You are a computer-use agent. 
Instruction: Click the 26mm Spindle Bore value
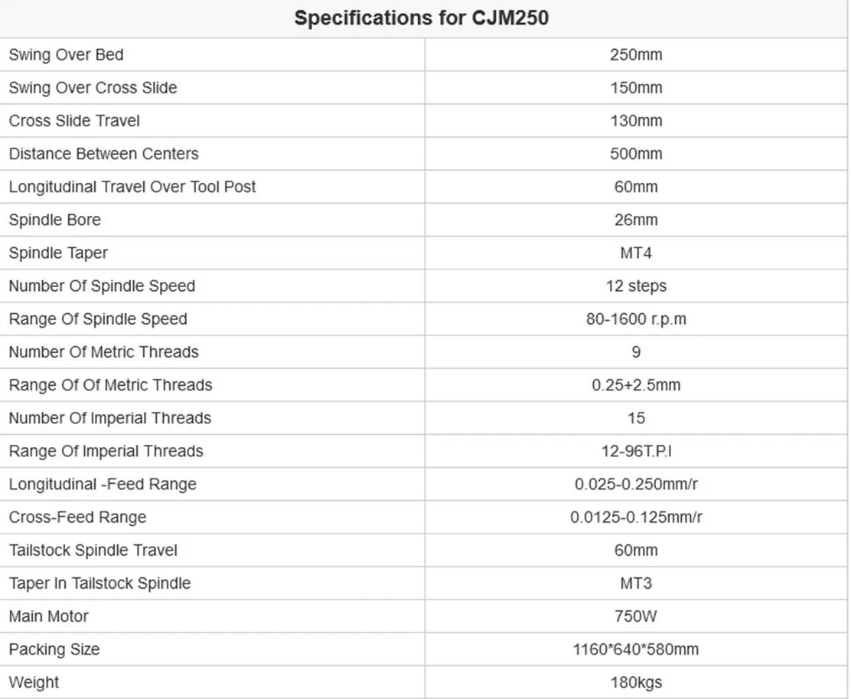[636, 220]
